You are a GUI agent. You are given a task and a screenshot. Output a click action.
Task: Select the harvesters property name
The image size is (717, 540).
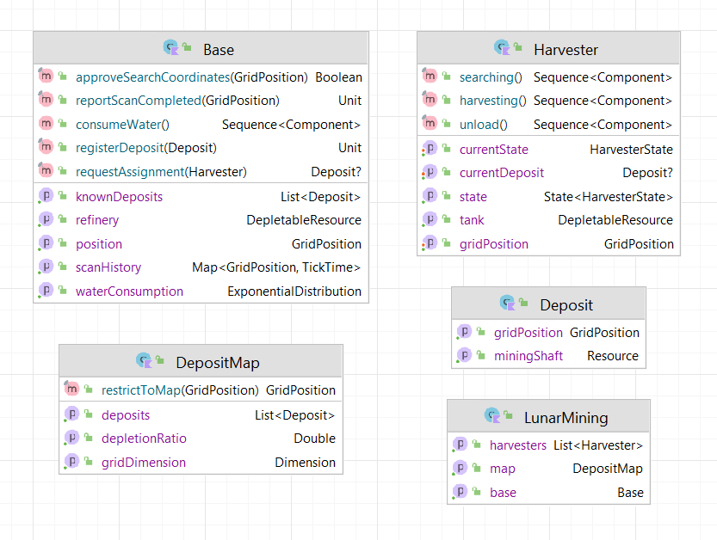click(x=518, y=445)
